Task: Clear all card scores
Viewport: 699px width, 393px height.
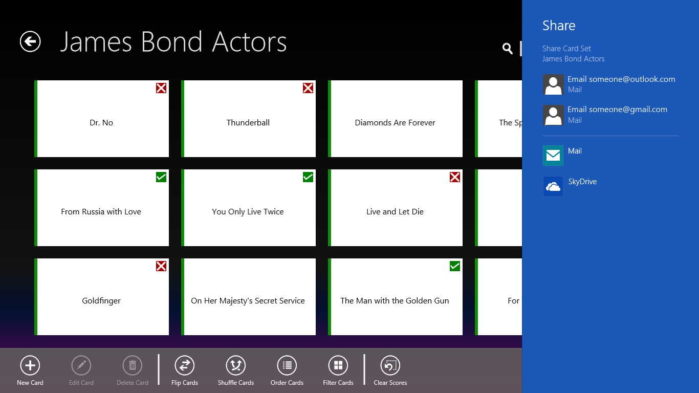Action: click(389, 370)
